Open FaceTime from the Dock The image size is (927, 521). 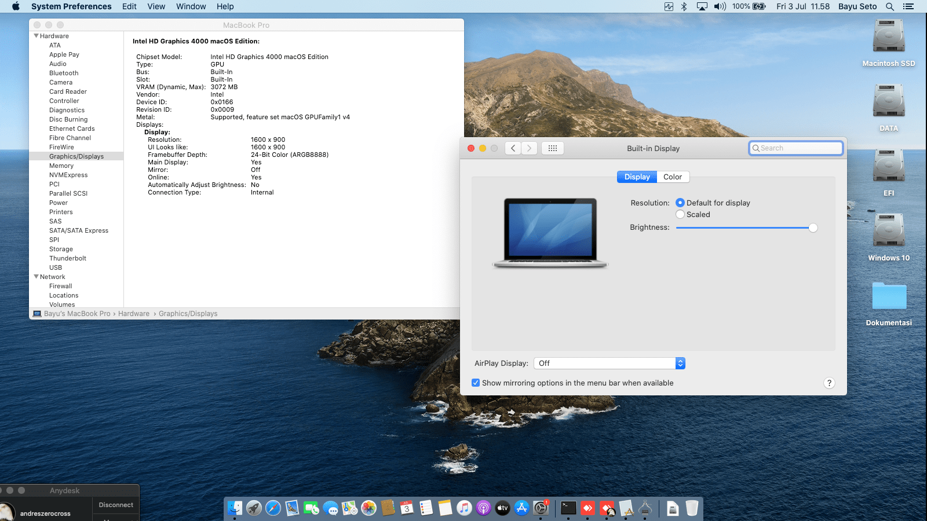click(311, 508)
